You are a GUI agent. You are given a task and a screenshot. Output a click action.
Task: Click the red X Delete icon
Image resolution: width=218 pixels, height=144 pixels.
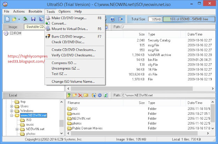(x=80, y=95)
